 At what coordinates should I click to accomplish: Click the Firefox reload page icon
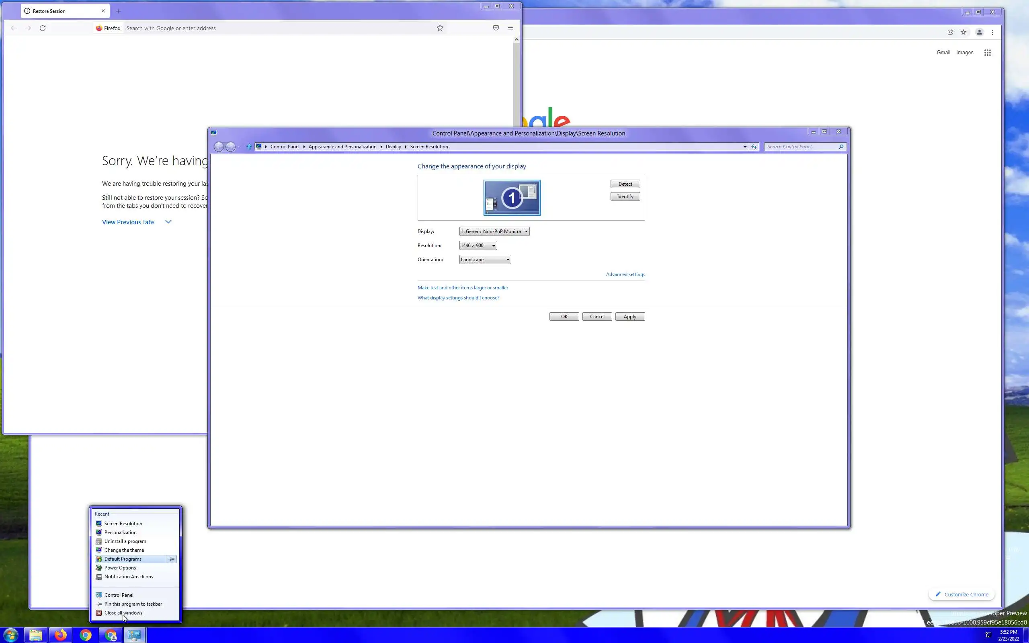pyautogui.click(x=43, y=28)
